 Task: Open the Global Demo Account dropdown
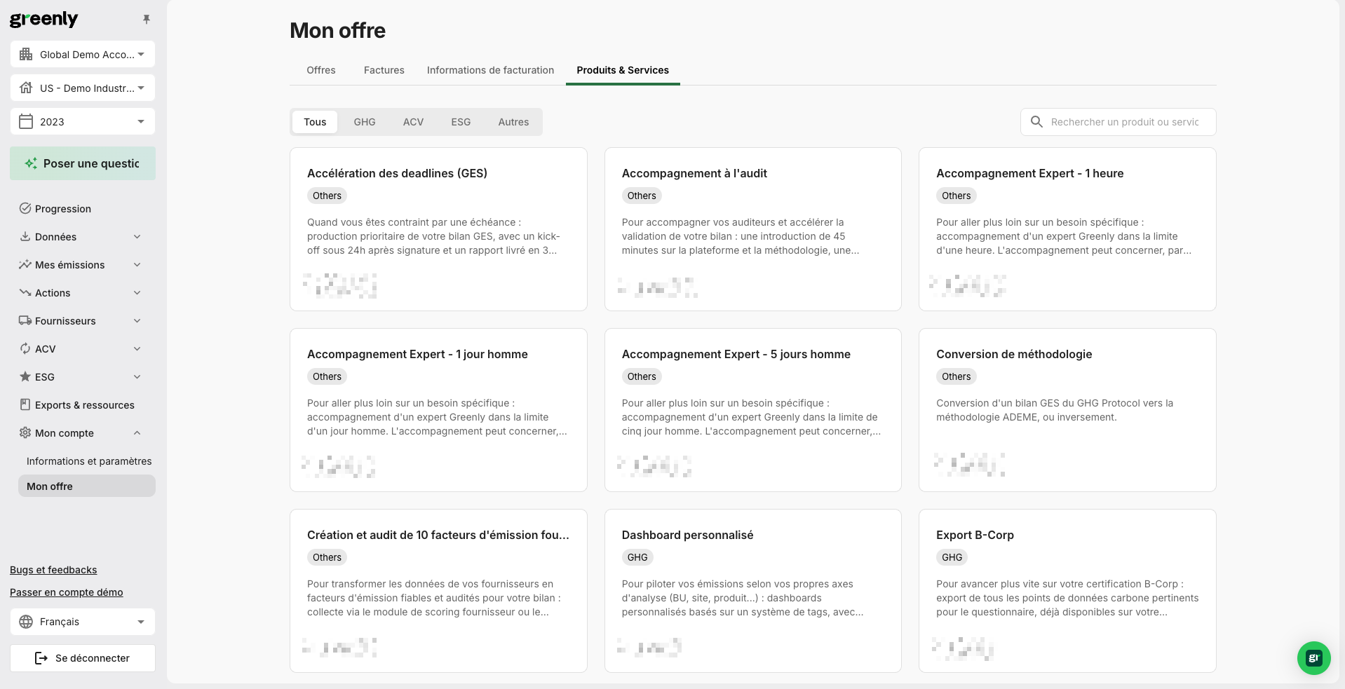click(83, 54)
